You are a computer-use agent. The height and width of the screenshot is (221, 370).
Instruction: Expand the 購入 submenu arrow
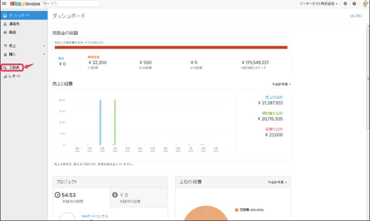[x=44, y=54]
